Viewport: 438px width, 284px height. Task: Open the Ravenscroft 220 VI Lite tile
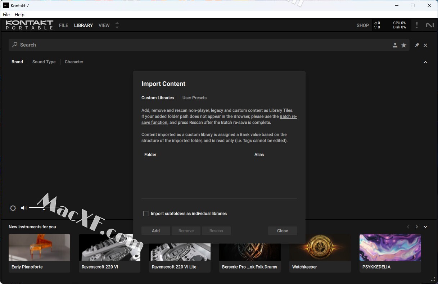[180, 253]
